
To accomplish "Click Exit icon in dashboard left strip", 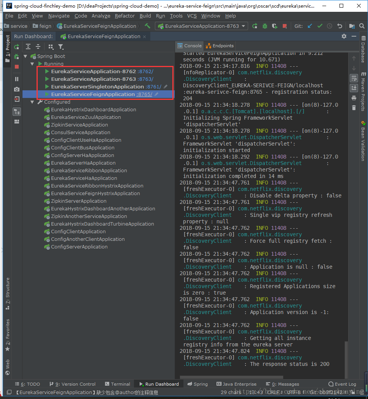I will point(17,99).
